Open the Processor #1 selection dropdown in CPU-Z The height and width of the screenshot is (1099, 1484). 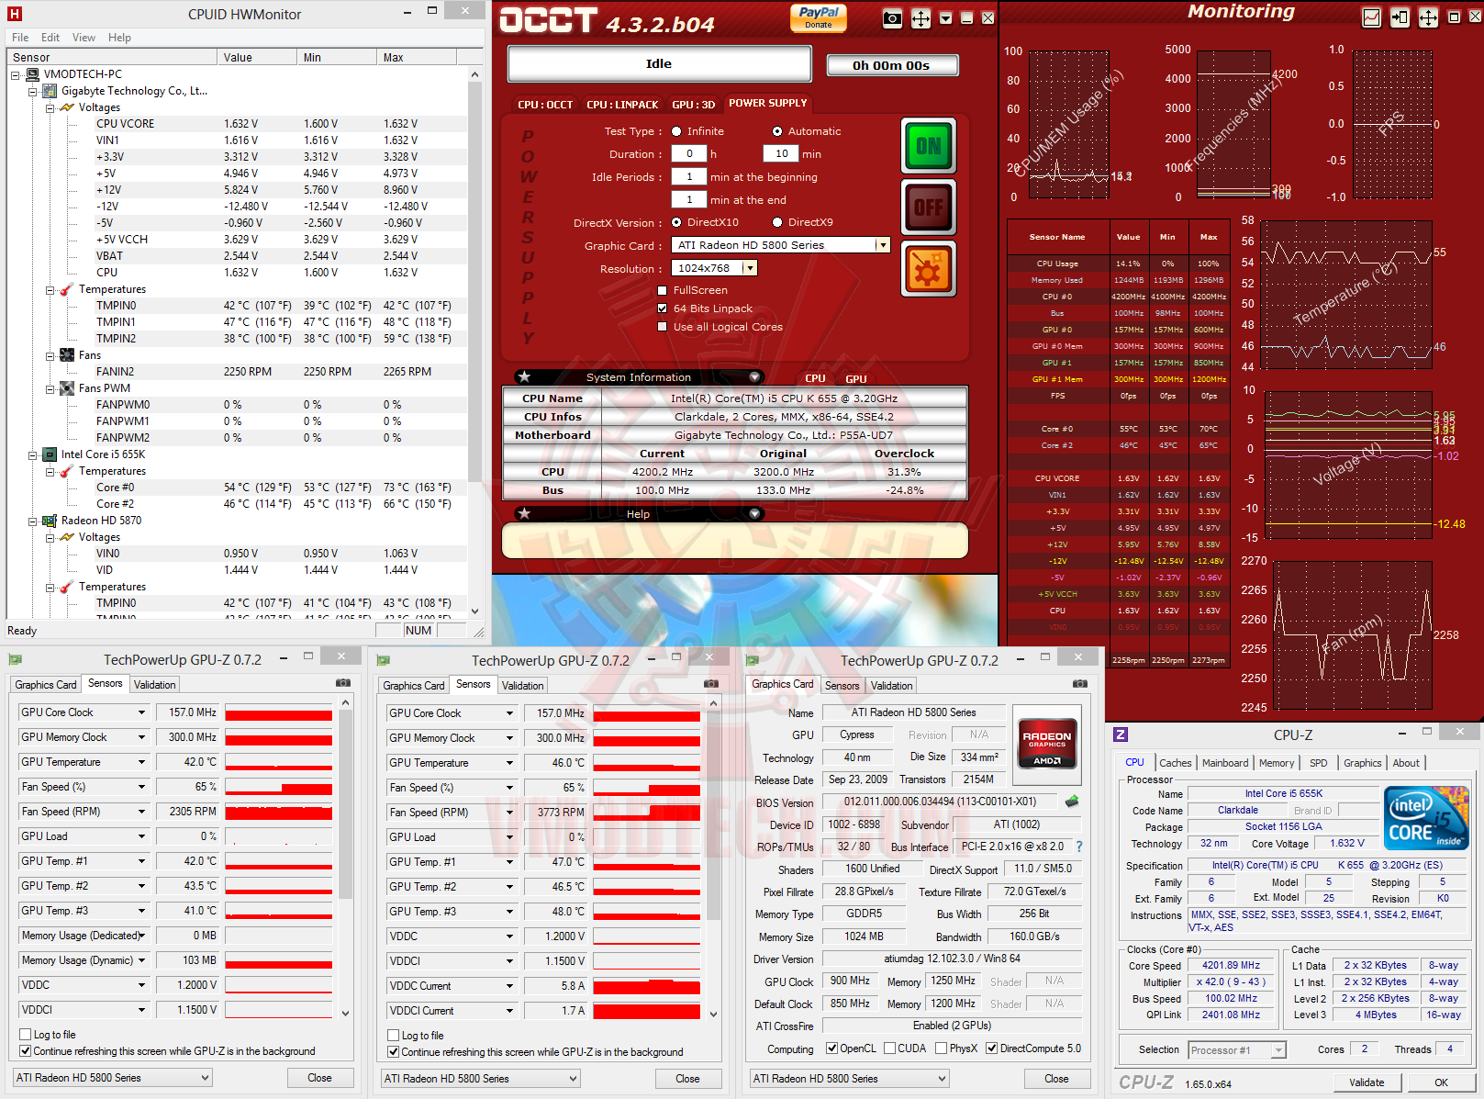coord(1237,1049)
